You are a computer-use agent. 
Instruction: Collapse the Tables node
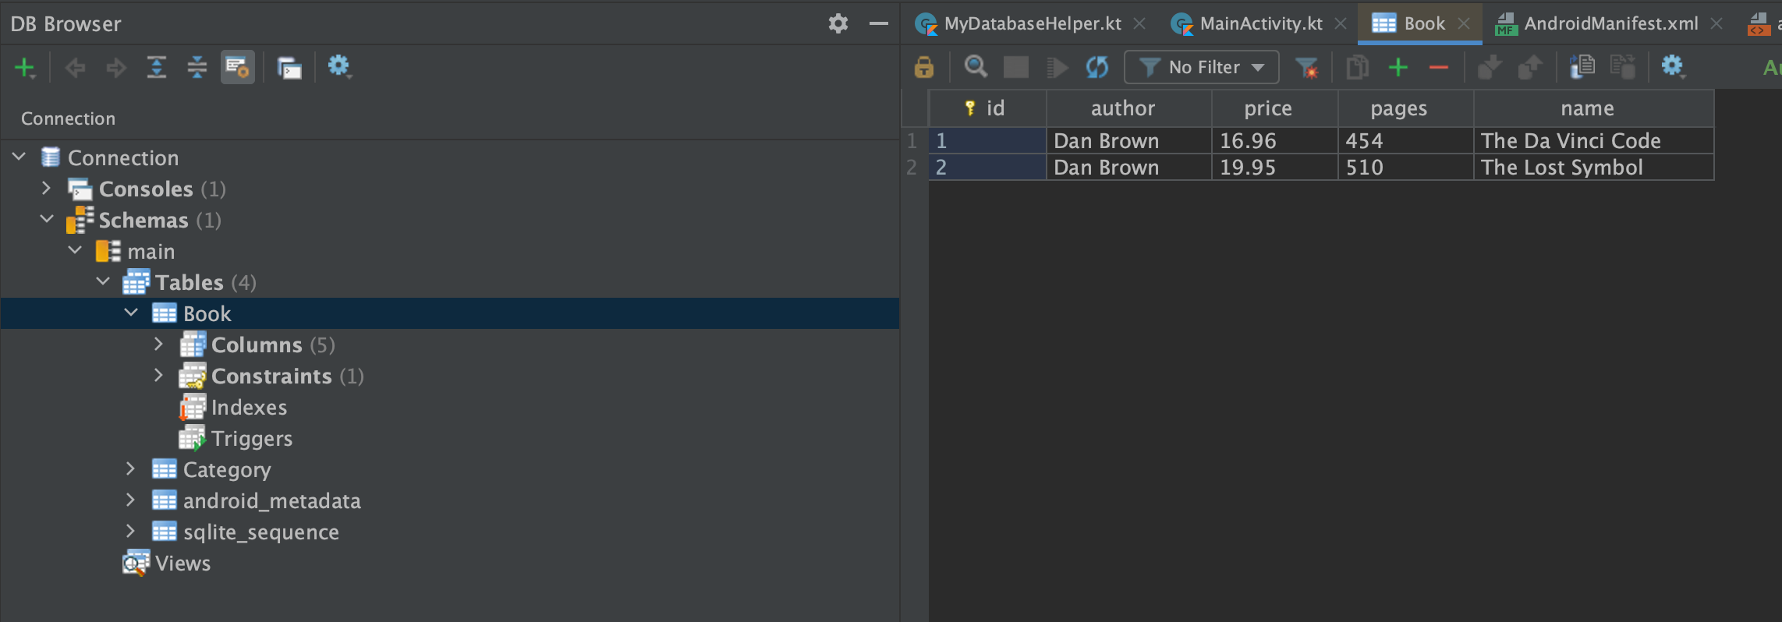103,282
